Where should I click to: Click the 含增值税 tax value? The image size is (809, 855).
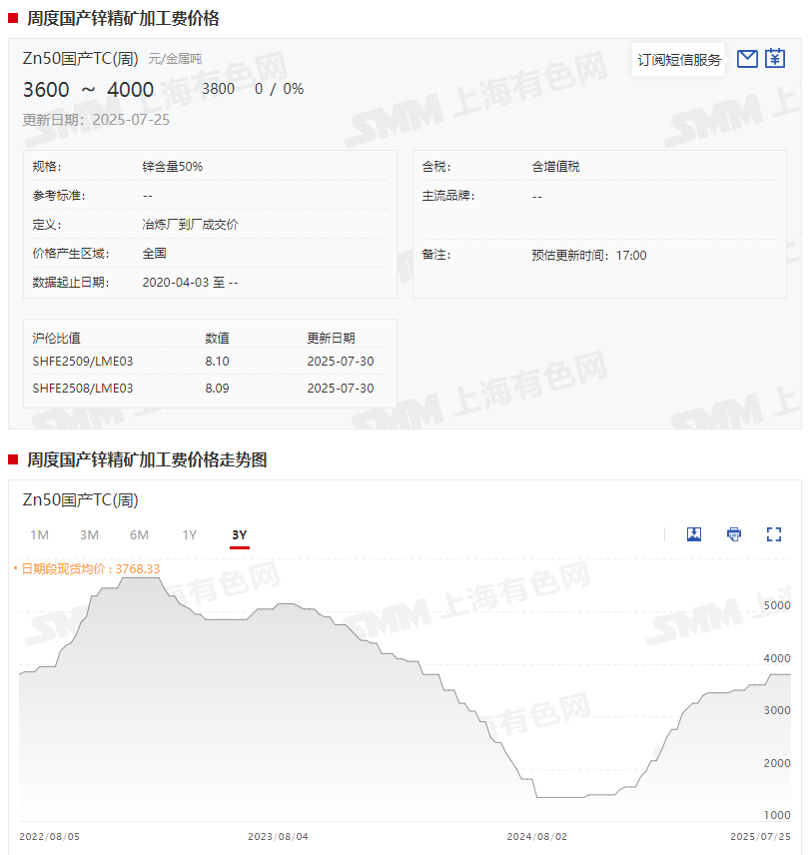coord(555,167)
